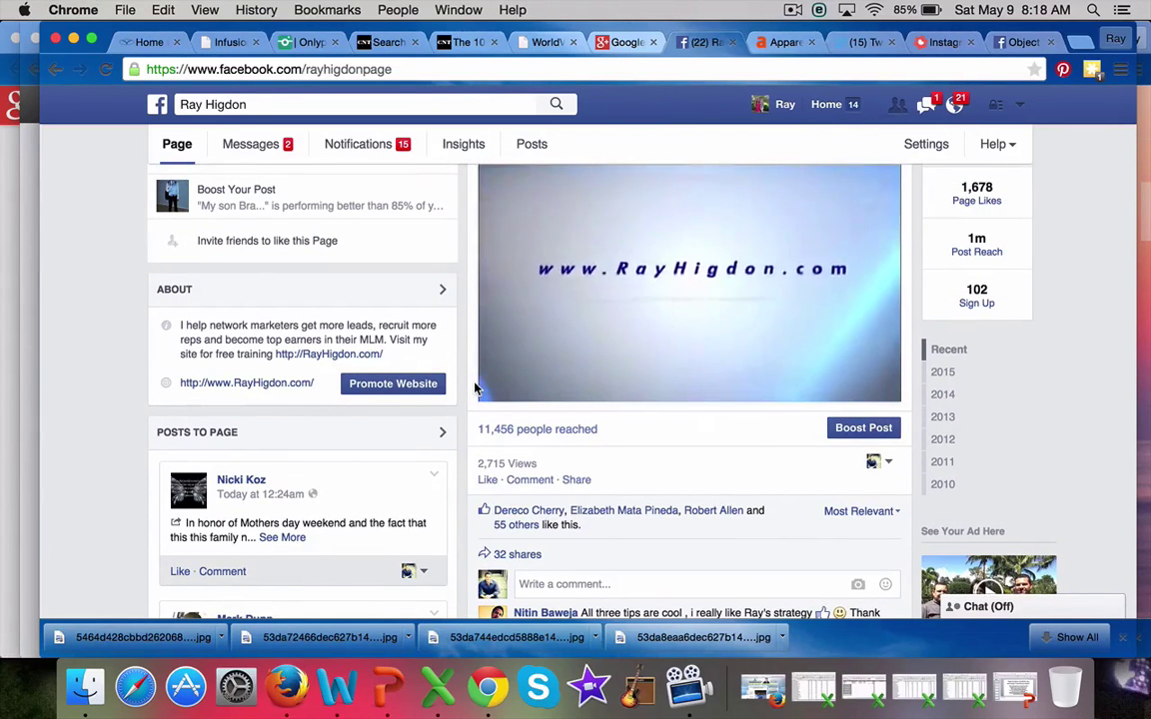Open the options chevron on Nicki Koz's post

coord(434,474)
